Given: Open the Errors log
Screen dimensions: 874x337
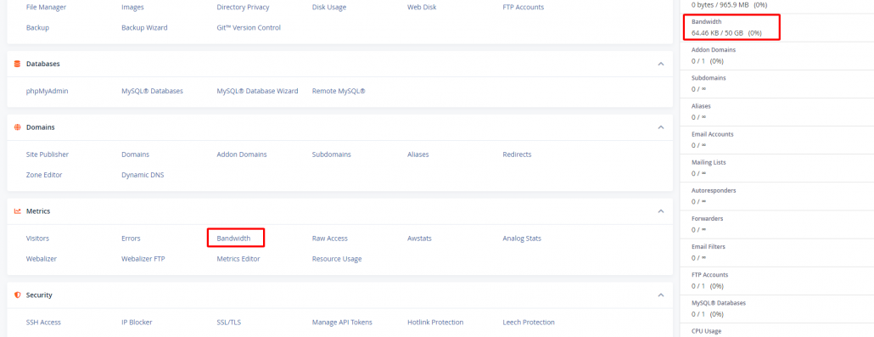Looking at the screenshot, I should click(x=131, y=239).
